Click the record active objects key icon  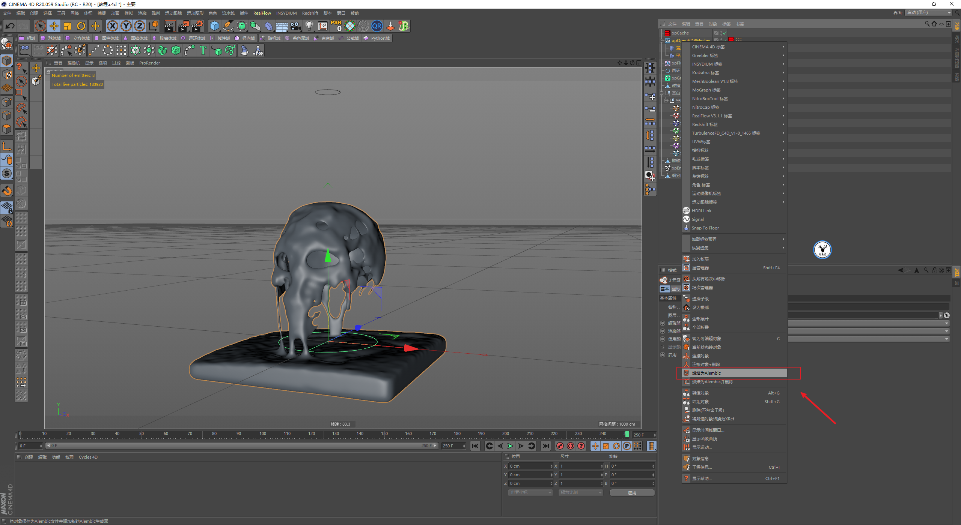point(560,446)
